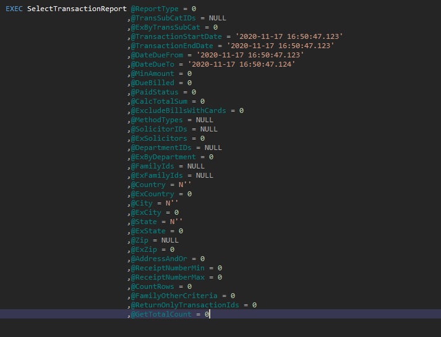Click the @CountRows parameter
Viewport: 441px width, 337px height.
[152, 286]
